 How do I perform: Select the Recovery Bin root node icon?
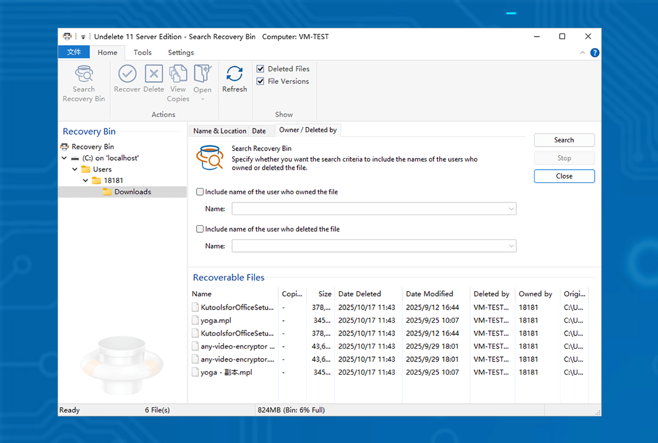65,147
